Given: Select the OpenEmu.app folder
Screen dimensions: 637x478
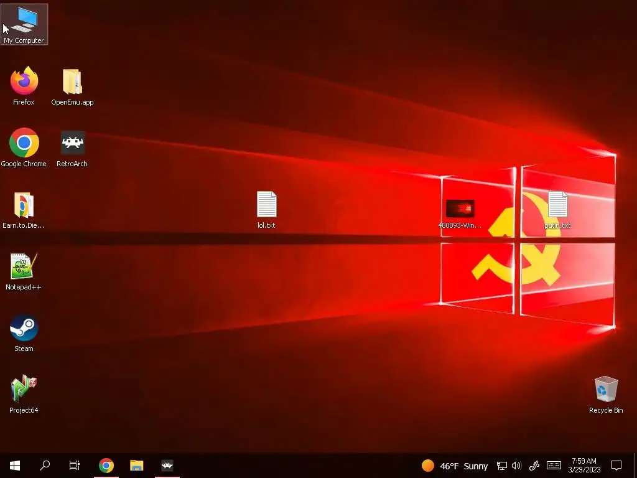Looking at the screenshot, I should [x=72, y=86].
